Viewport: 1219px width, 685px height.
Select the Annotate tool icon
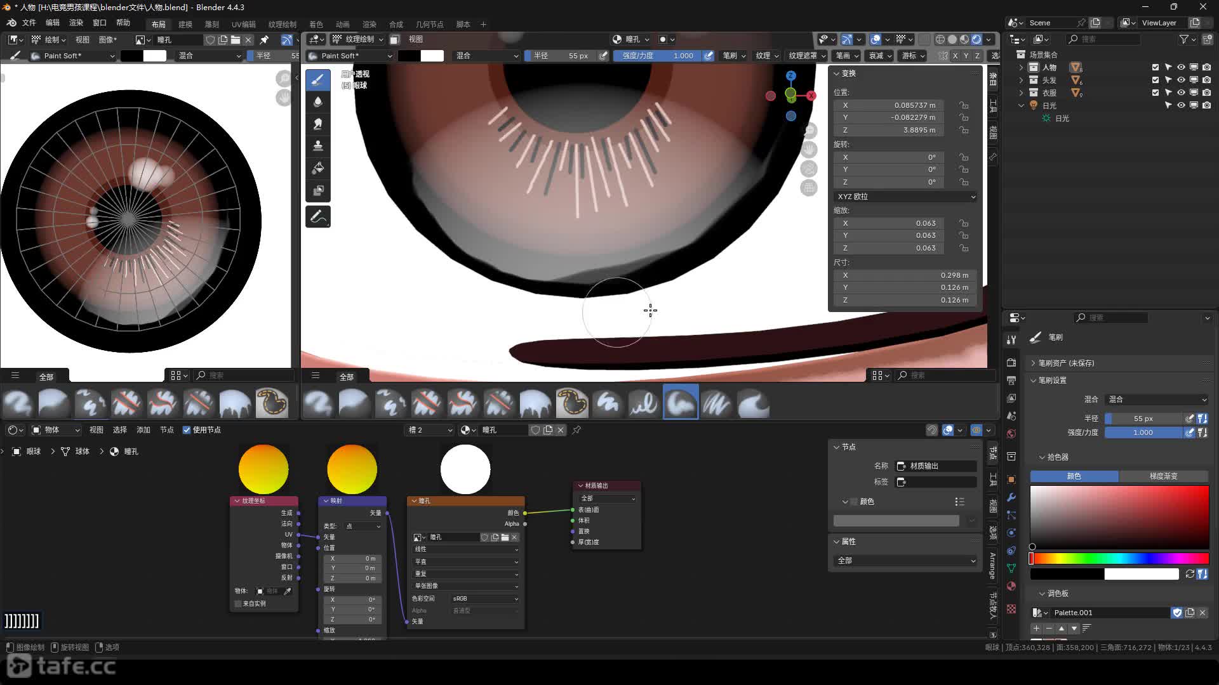tap(318, 217)
